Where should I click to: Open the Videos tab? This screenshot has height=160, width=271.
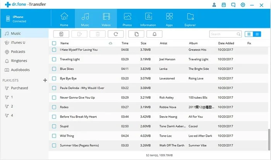click(x=106, y=19)
